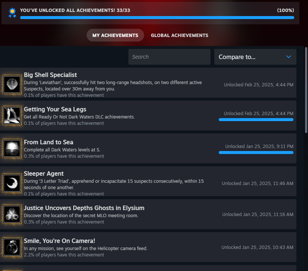Screen dimensions: 308x271
Task: Click the Sleeper Agent crescent moon icon
Action: [x=12, y=183]
